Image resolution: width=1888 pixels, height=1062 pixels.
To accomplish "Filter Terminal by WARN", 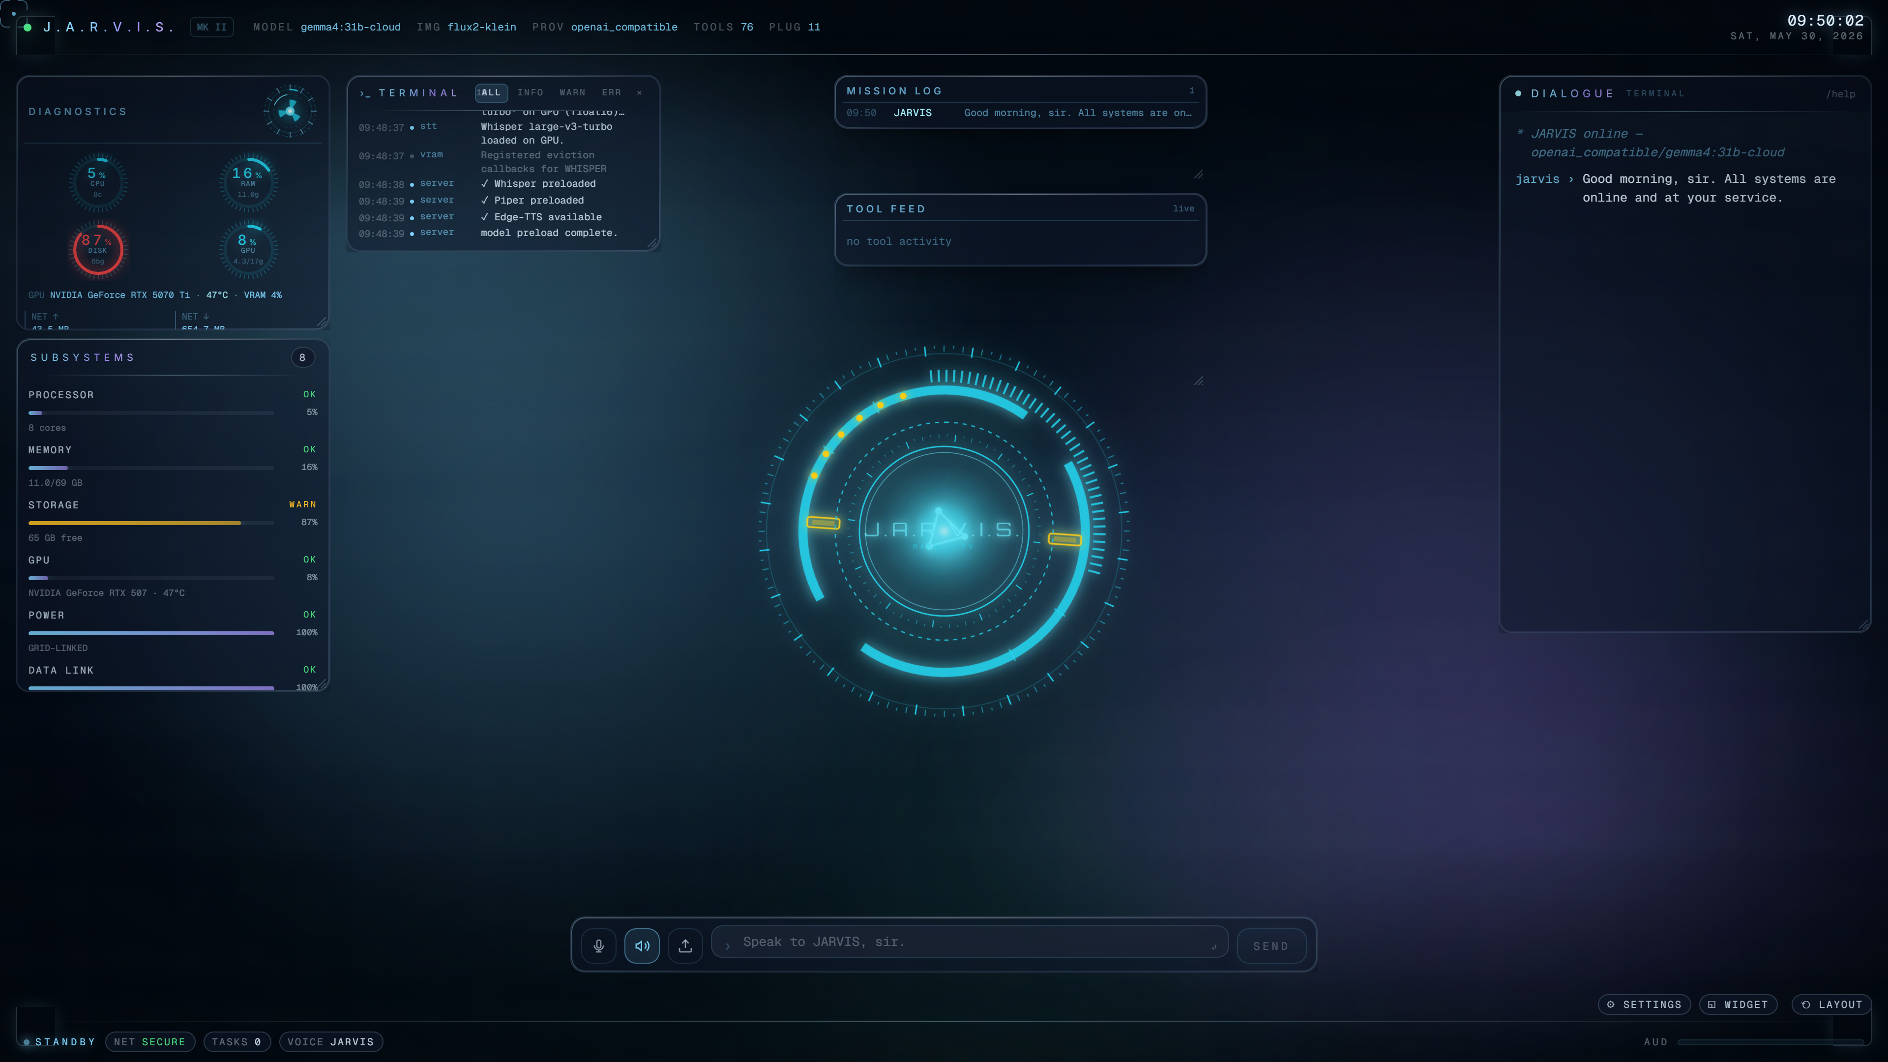I will point(572,92).
